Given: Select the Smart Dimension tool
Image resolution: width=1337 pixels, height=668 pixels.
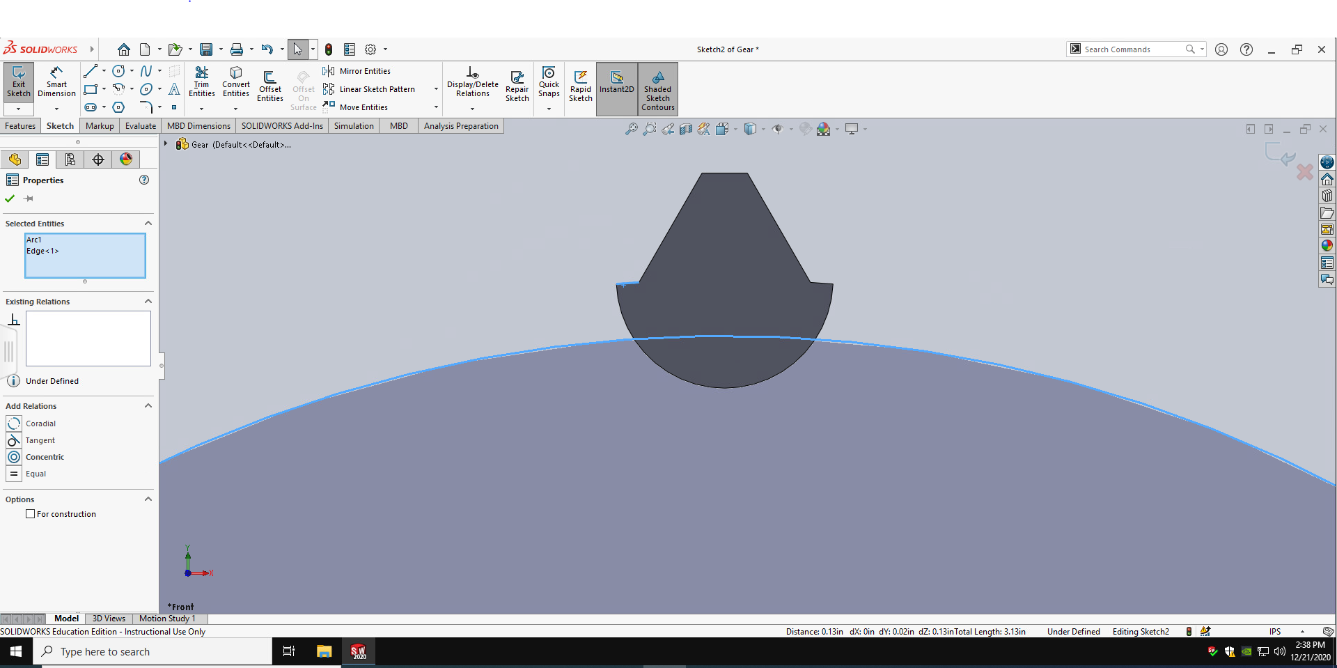Looking at the screenshot, I should tap(56, 81).
